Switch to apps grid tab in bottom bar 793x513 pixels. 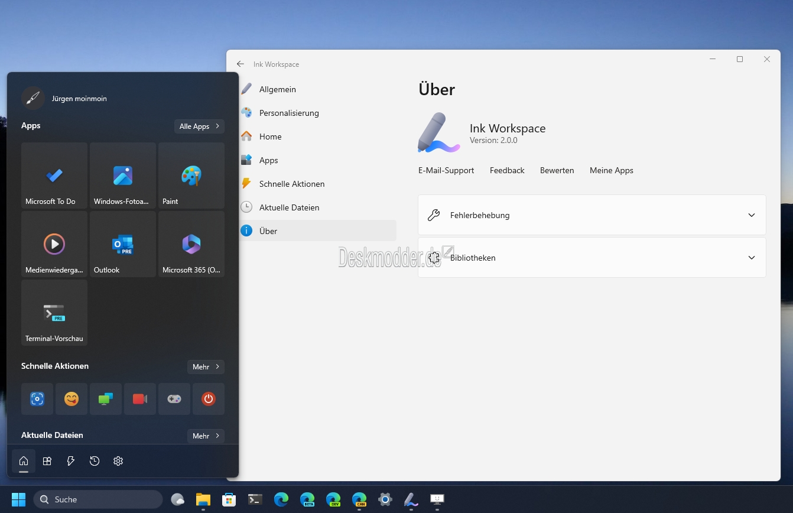(x=47, y=461)
